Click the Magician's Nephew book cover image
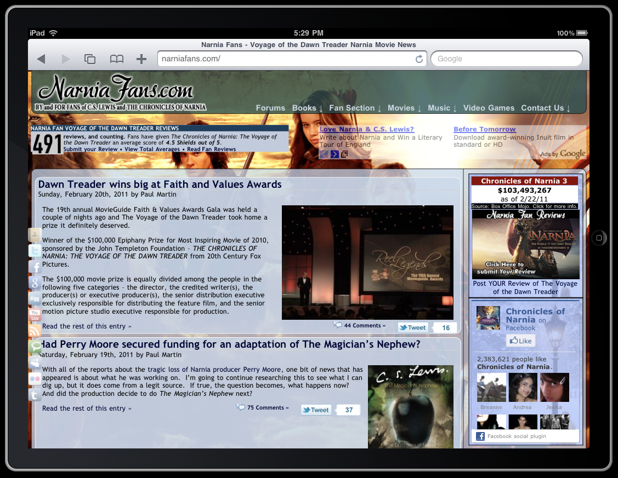 click(x=410, y=406)
